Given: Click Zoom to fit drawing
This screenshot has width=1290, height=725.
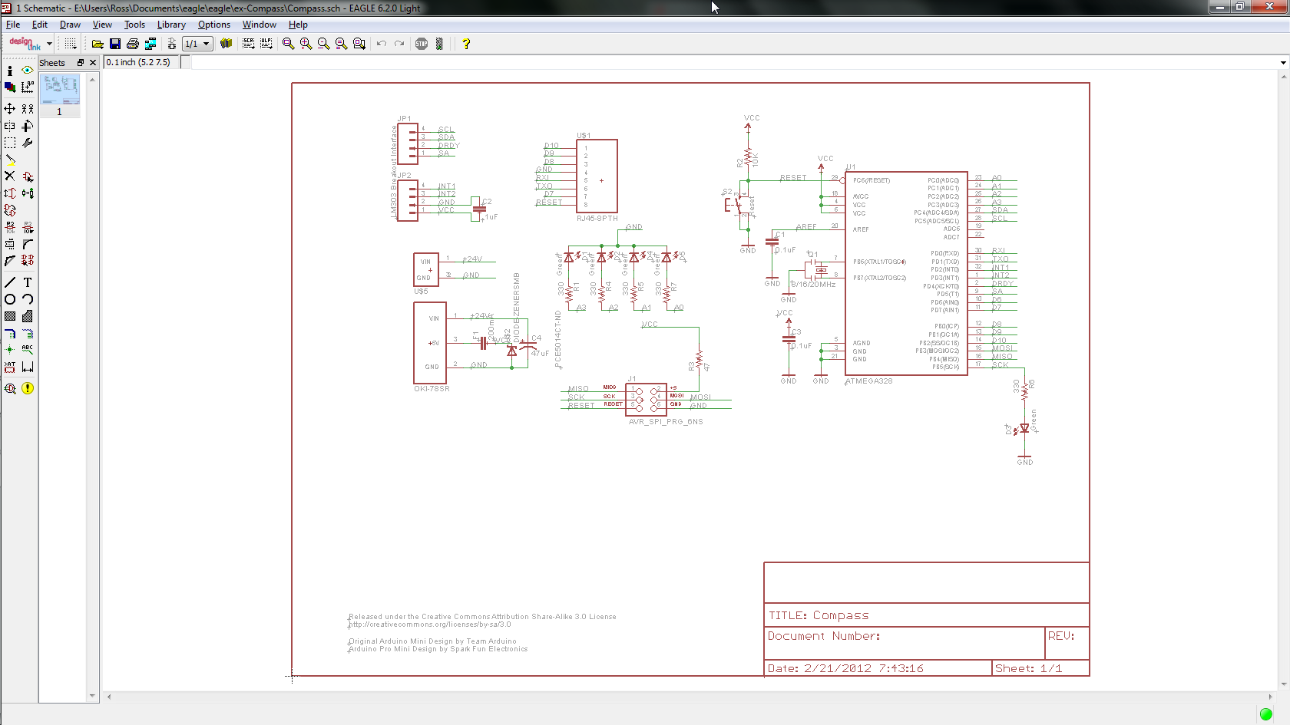Looking at the screenshot, I should pyautogui.click(x=287, y=44).
